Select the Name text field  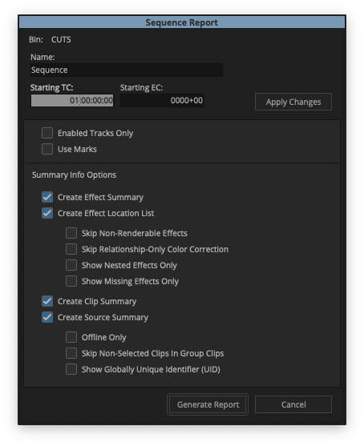coord(127,70)
